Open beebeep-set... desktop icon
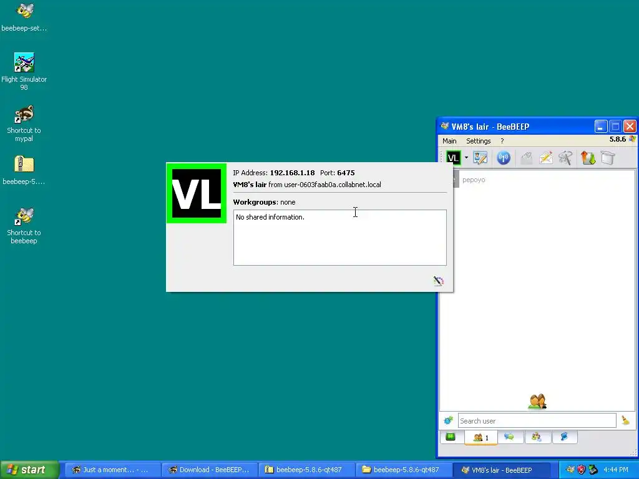 [x=24, y=17]
